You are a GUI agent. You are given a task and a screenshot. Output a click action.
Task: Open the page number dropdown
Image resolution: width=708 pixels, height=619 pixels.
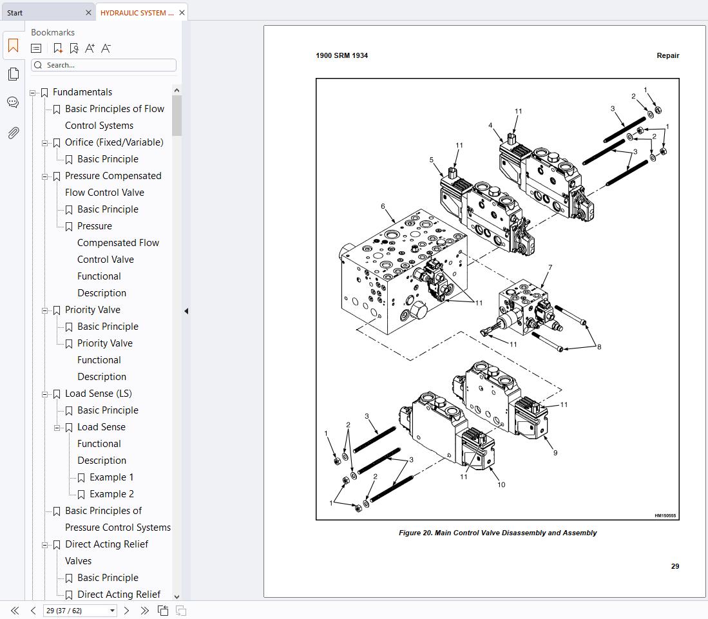[112, 611]
